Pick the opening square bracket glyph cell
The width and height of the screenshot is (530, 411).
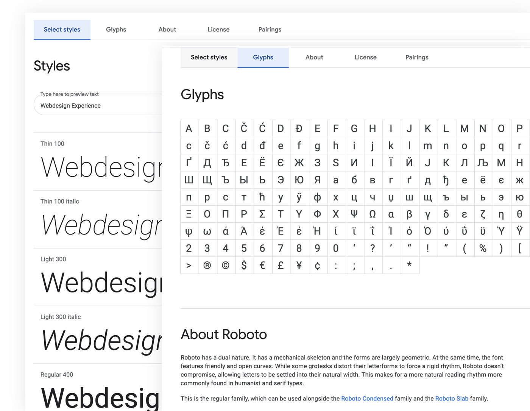point(519,248)
